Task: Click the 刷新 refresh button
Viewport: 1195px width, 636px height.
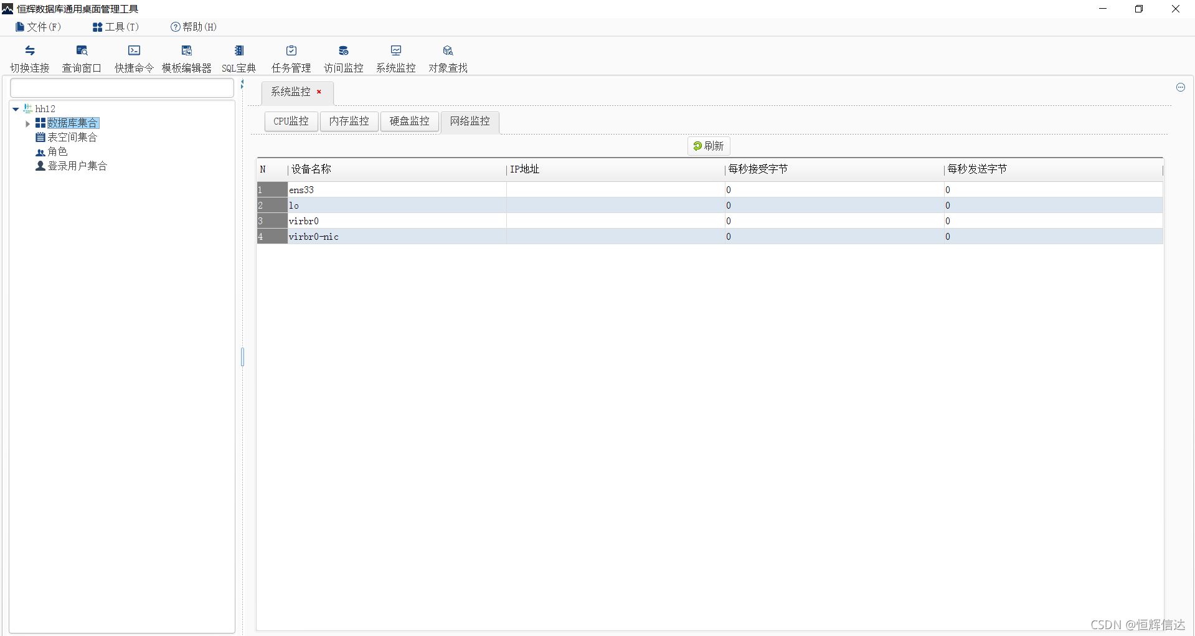Action: click(x=709, y=146)
